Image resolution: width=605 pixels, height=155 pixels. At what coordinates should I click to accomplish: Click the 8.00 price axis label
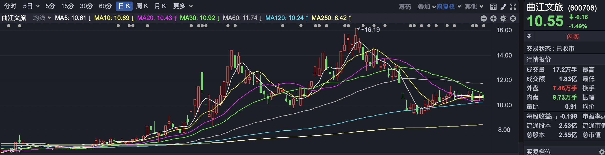coord(504,130)
